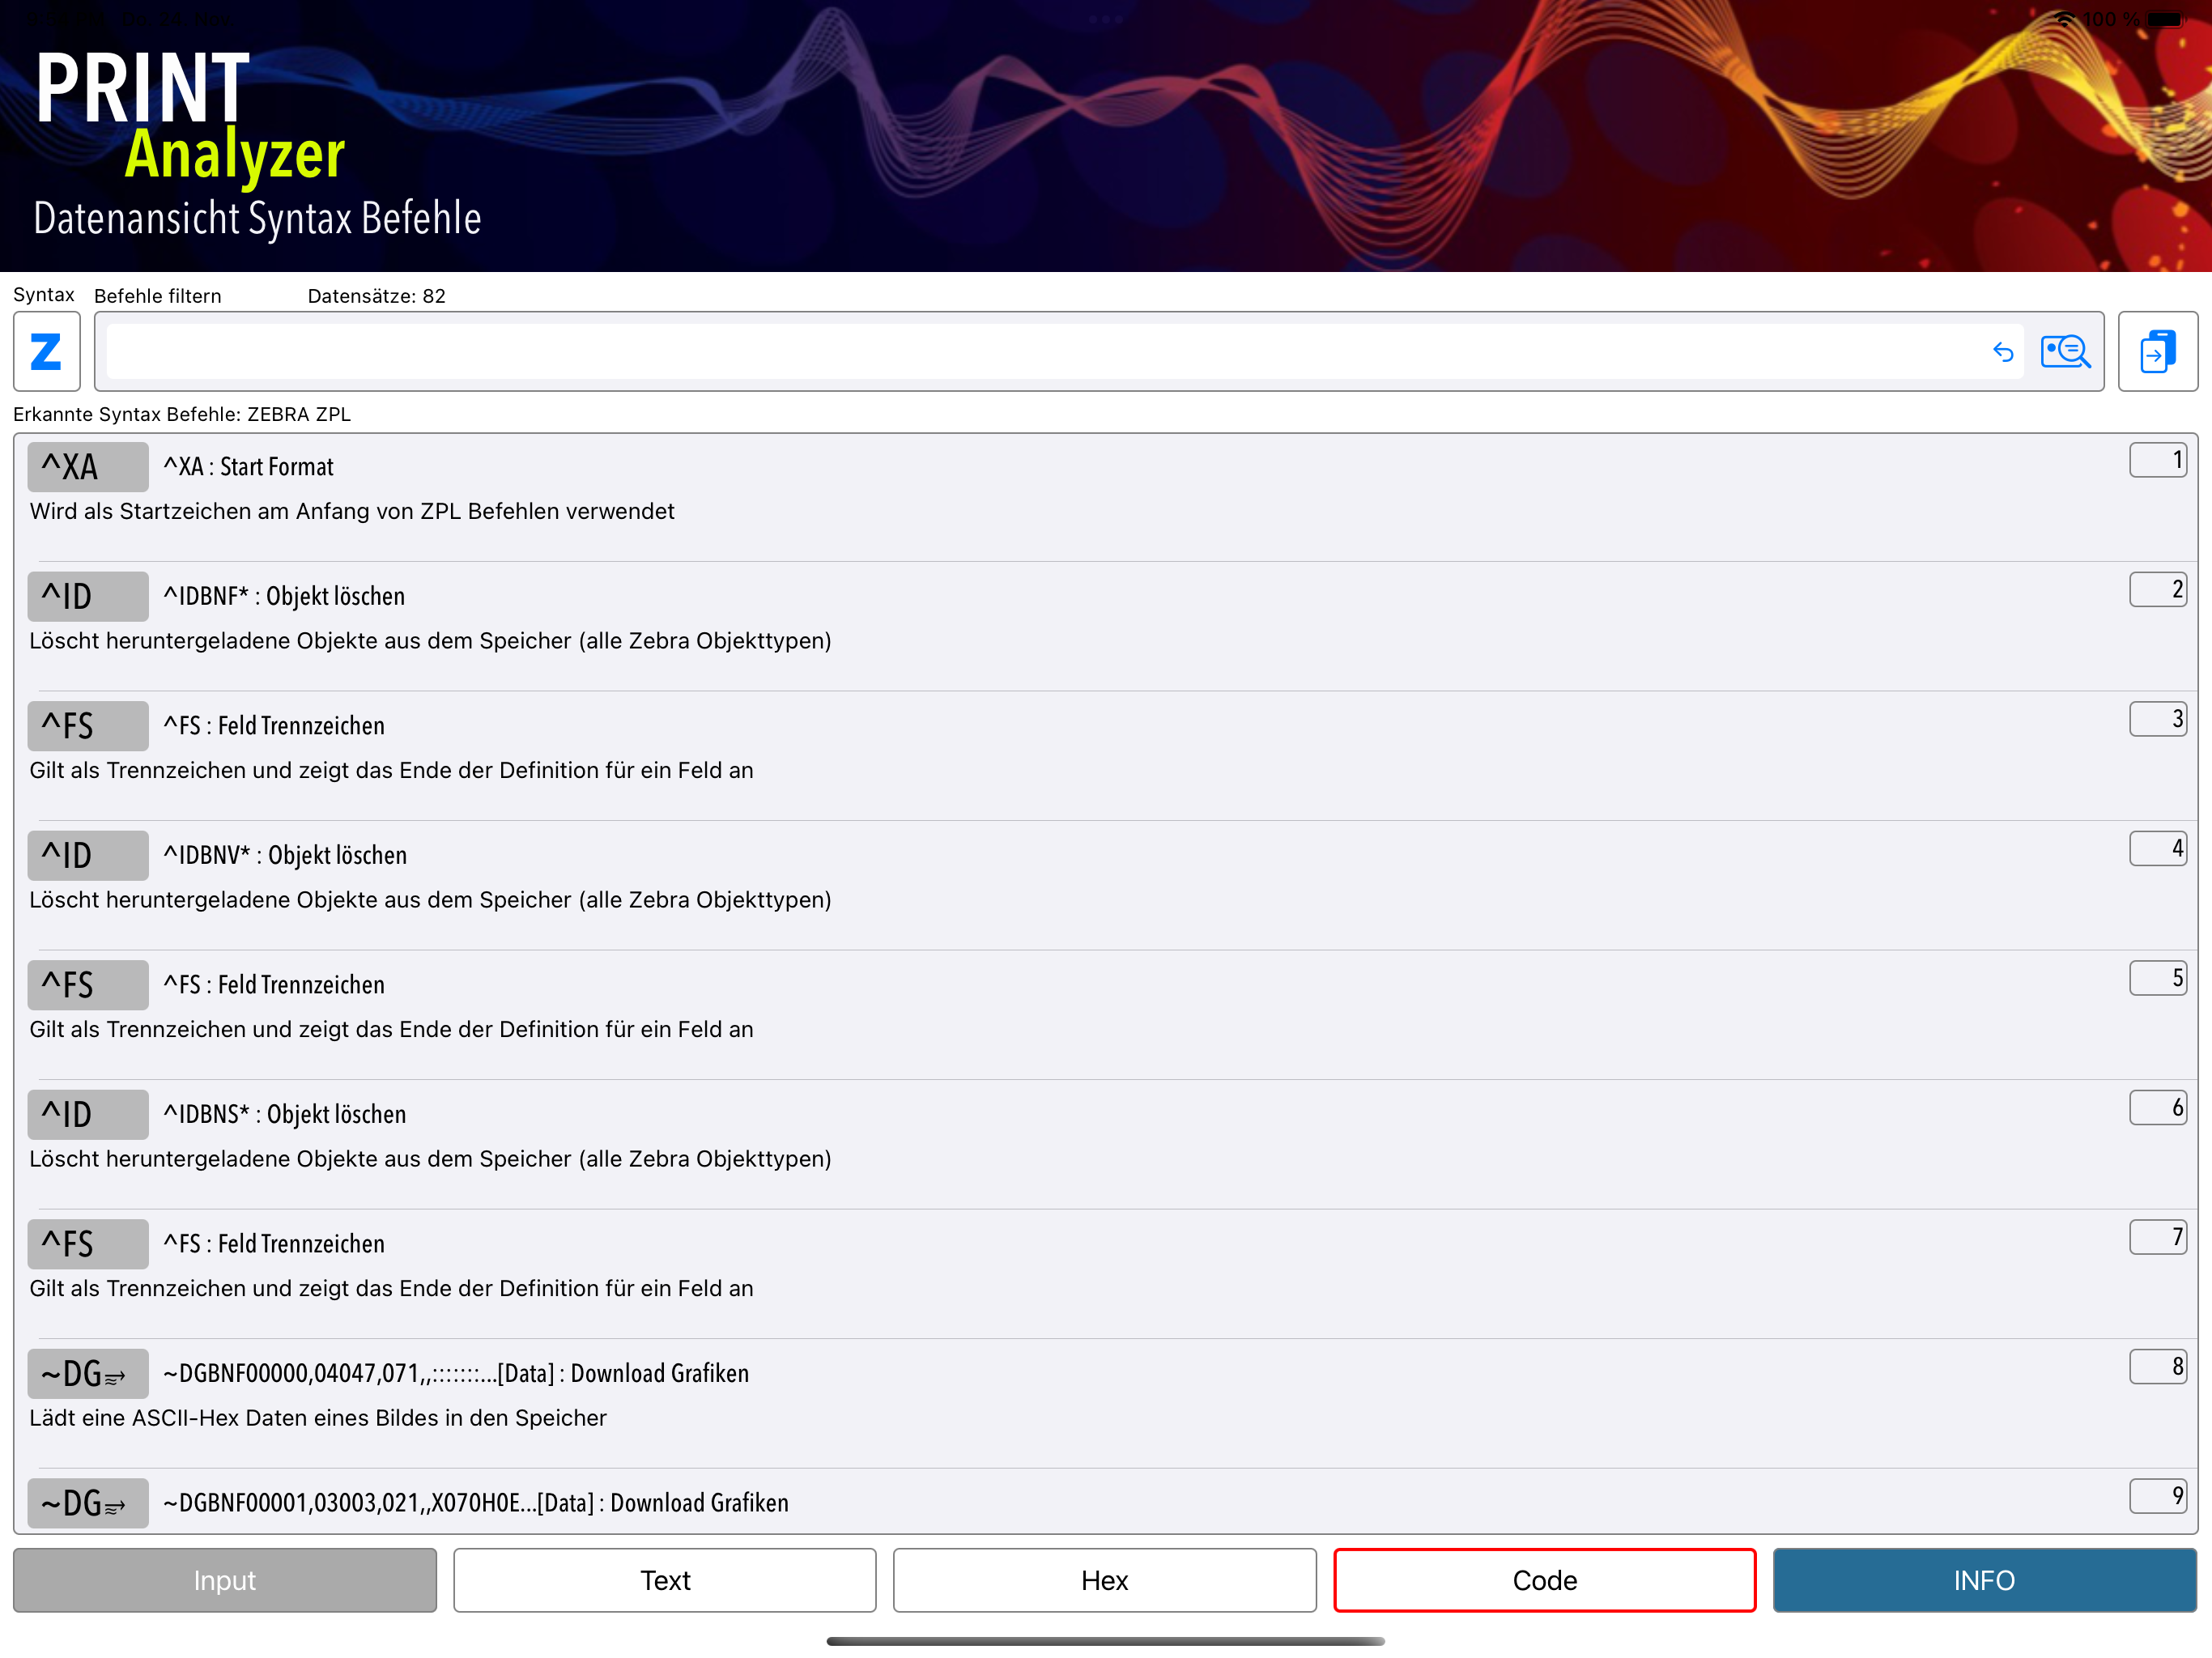Click the ^XA command badge
The image size is (2212, 1658).
[x=88, y=467]
